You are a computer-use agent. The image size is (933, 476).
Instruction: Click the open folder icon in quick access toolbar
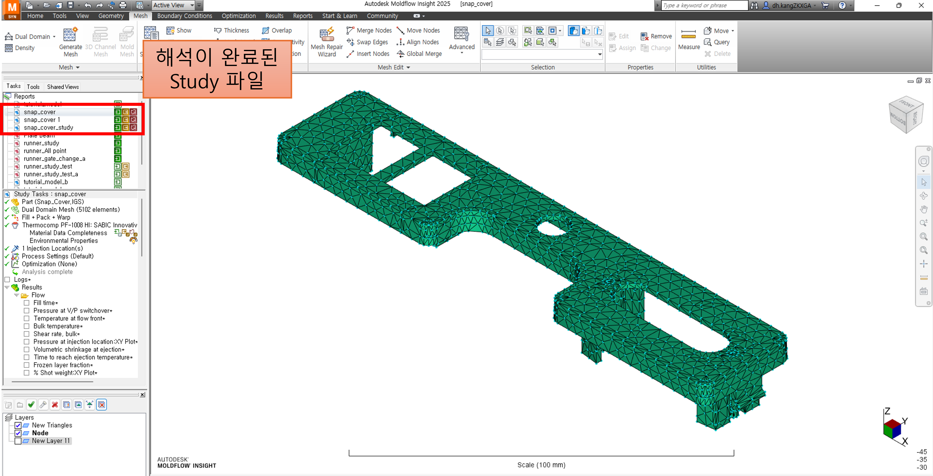click(47, 5)
